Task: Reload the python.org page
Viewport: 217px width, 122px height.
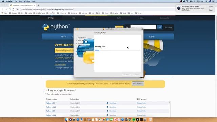Action: coord(10,9)
